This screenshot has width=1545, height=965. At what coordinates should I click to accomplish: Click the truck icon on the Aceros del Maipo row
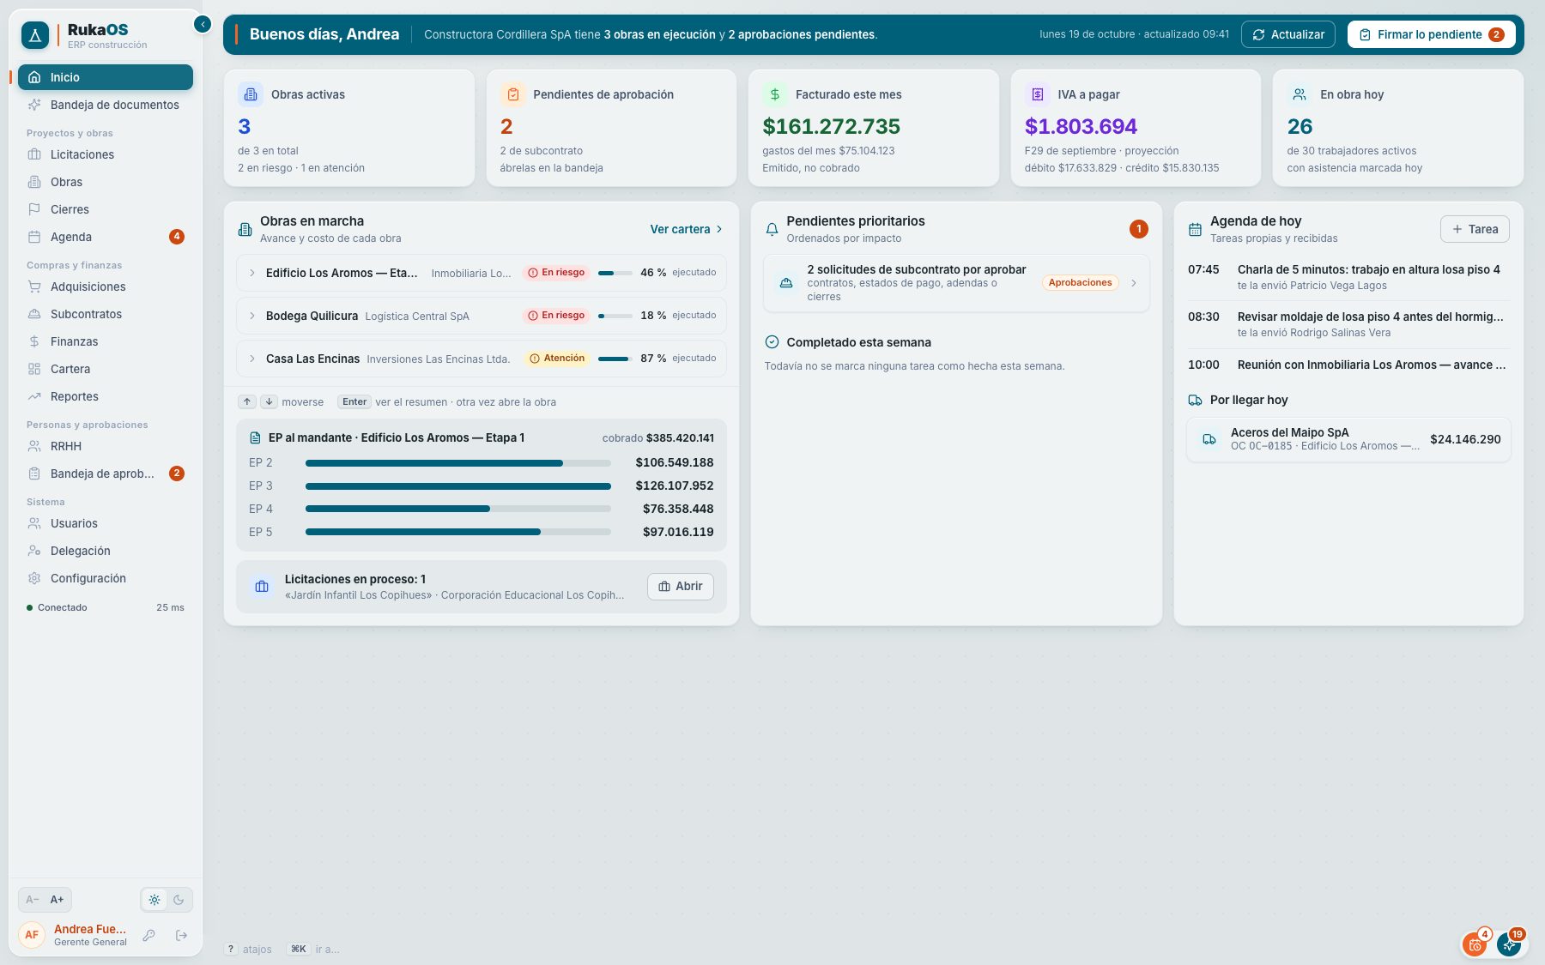(1209, 439)
